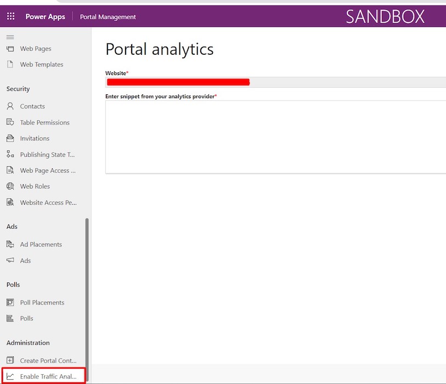Select the Web Pages icon in the sidebar
The image size is (446, 384).
10,48
